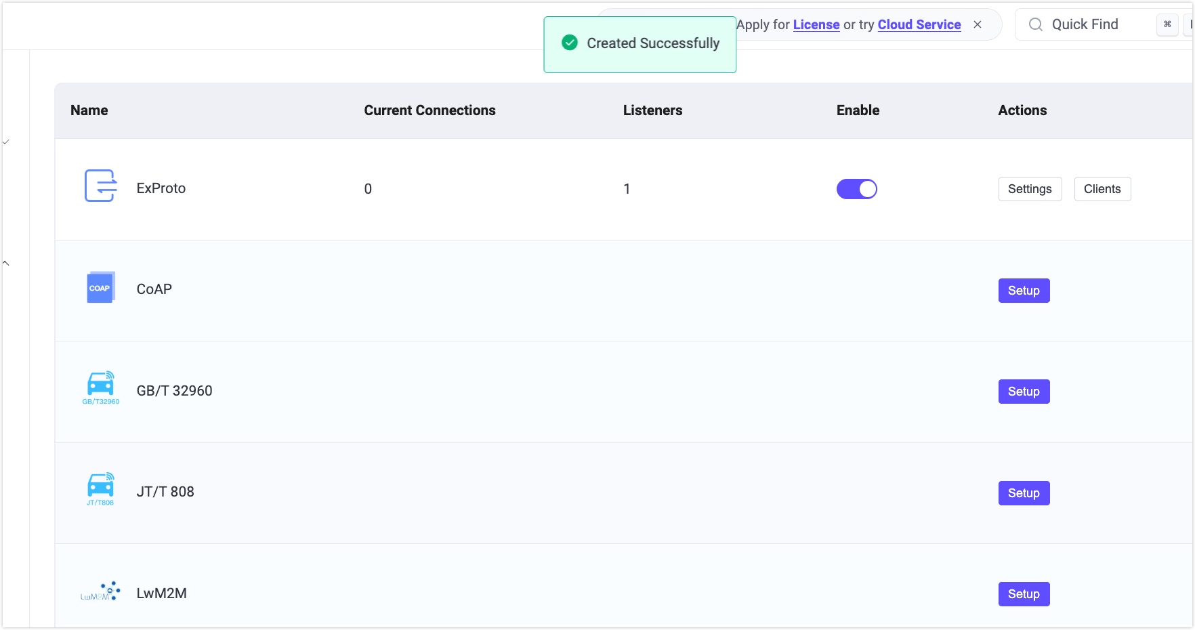Viewport: 1195px width, 630px height.
Task: Click the magnifier icon in Quick Find
Action: pos(1035,24)
